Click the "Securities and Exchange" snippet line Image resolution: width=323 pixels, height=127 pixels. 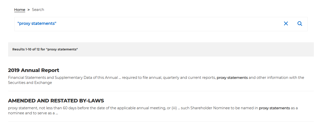click(x=30, y=83)
